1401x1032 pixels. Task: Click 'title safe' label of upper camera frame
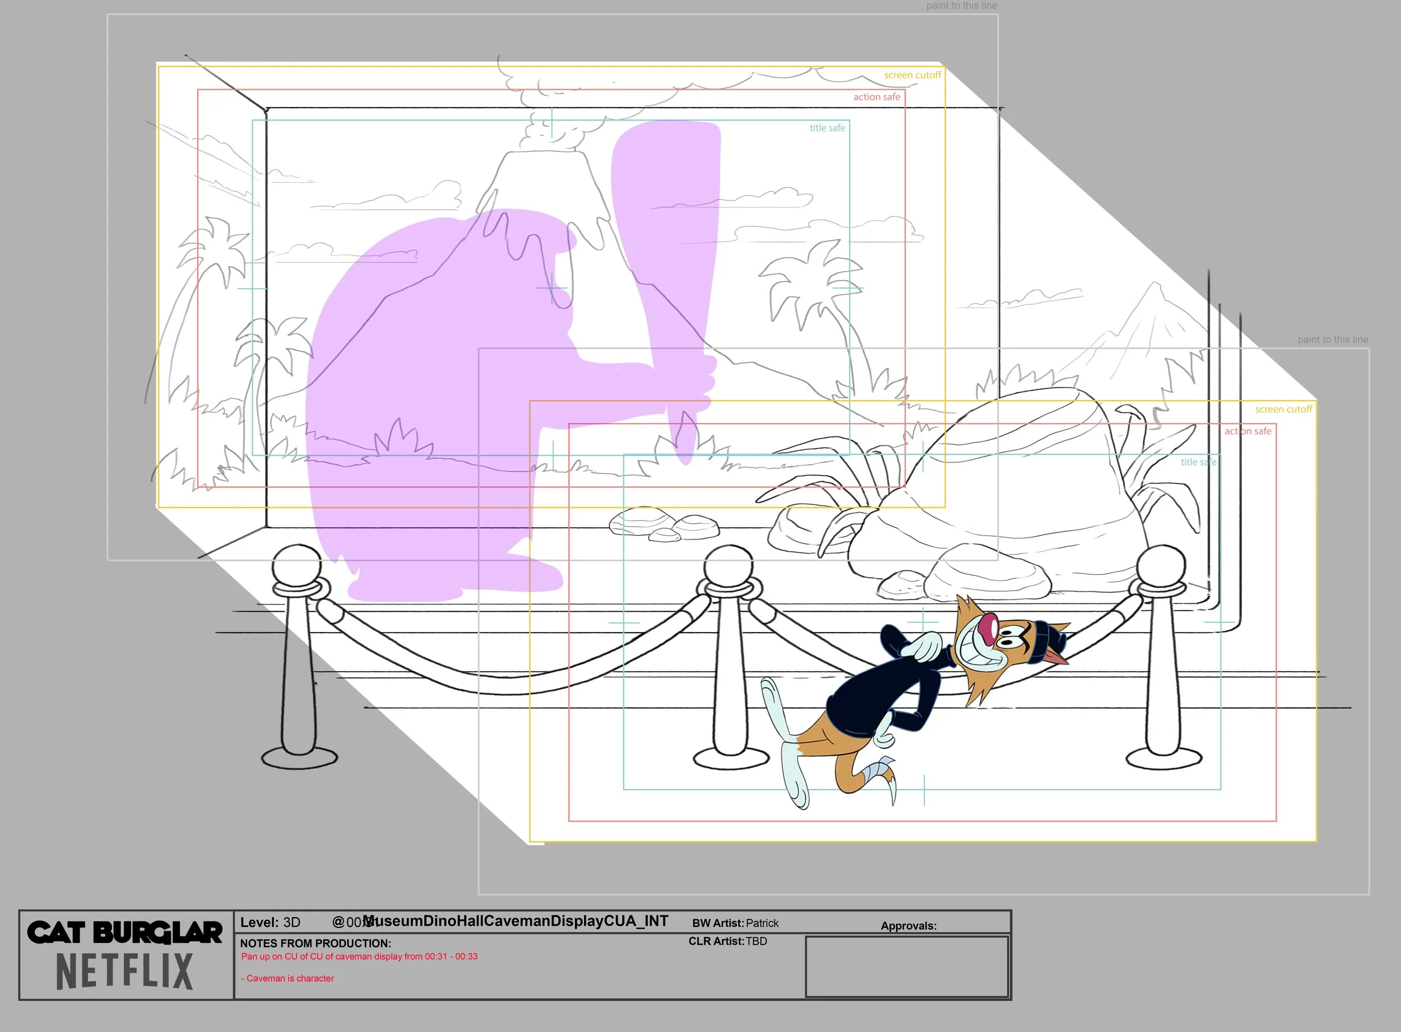[827, 128]
